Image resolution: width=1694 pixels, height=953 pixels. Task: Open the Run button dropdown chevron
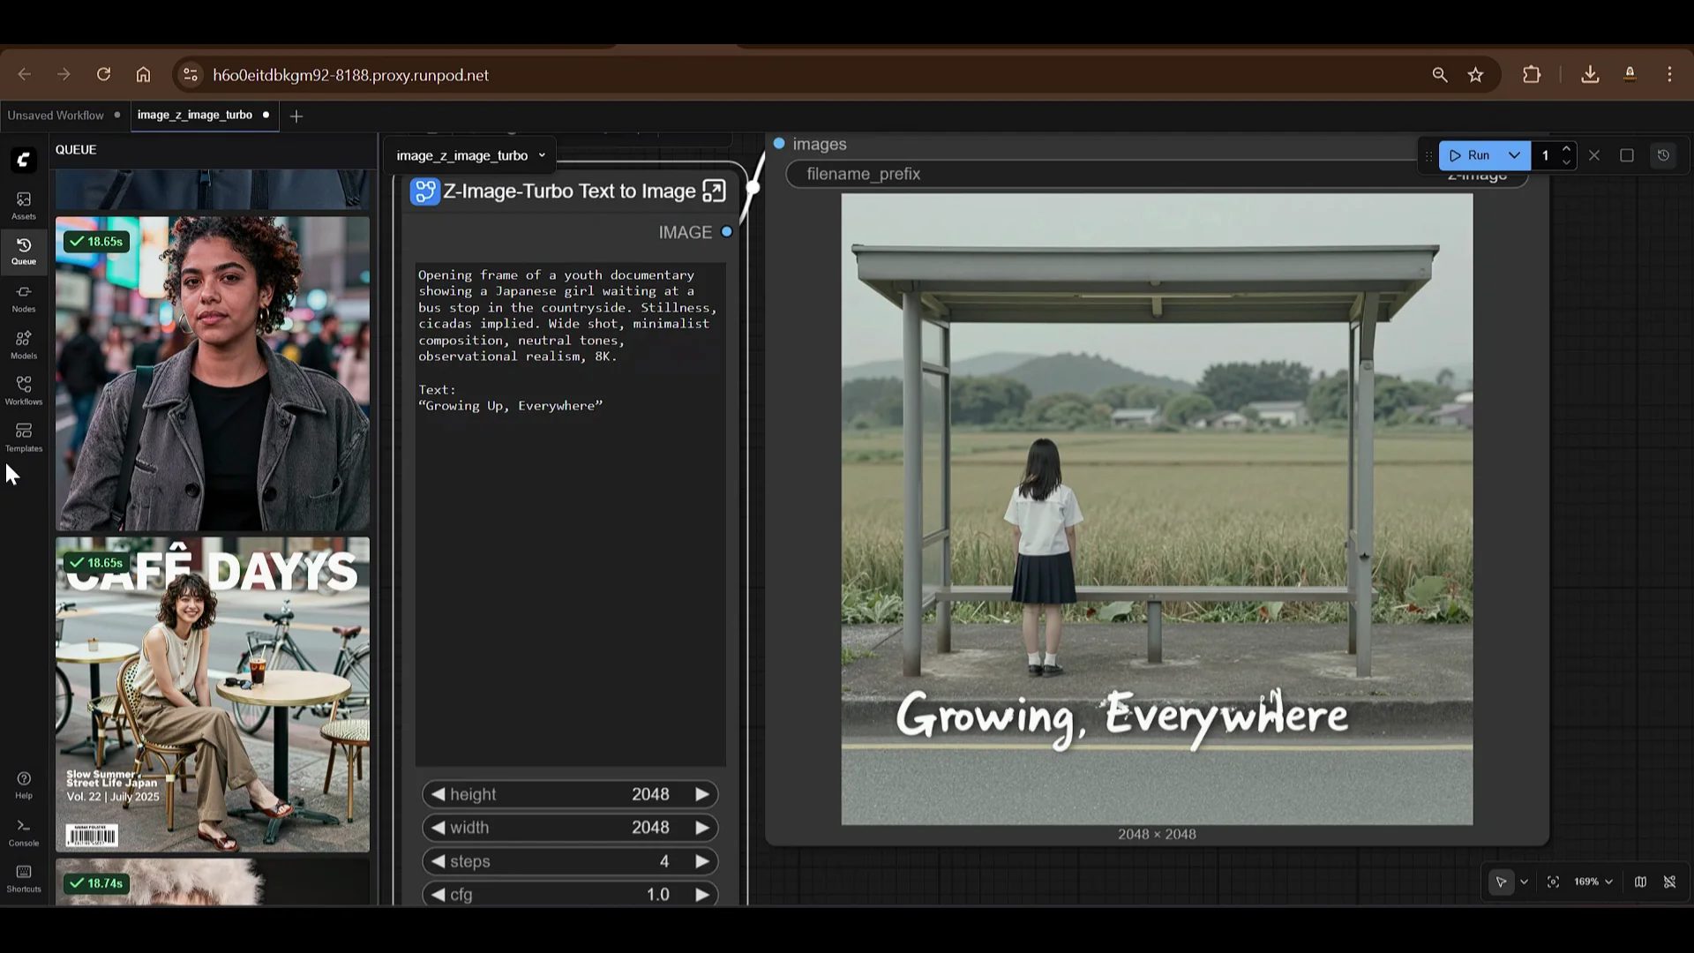coord(1516,155)
